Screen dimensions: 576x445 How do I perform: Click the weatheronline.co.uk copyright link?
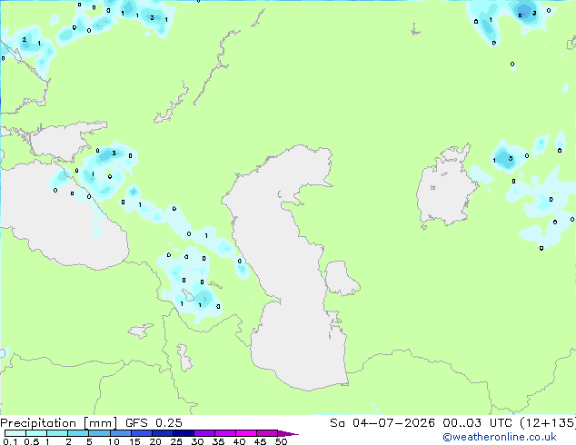500,437
